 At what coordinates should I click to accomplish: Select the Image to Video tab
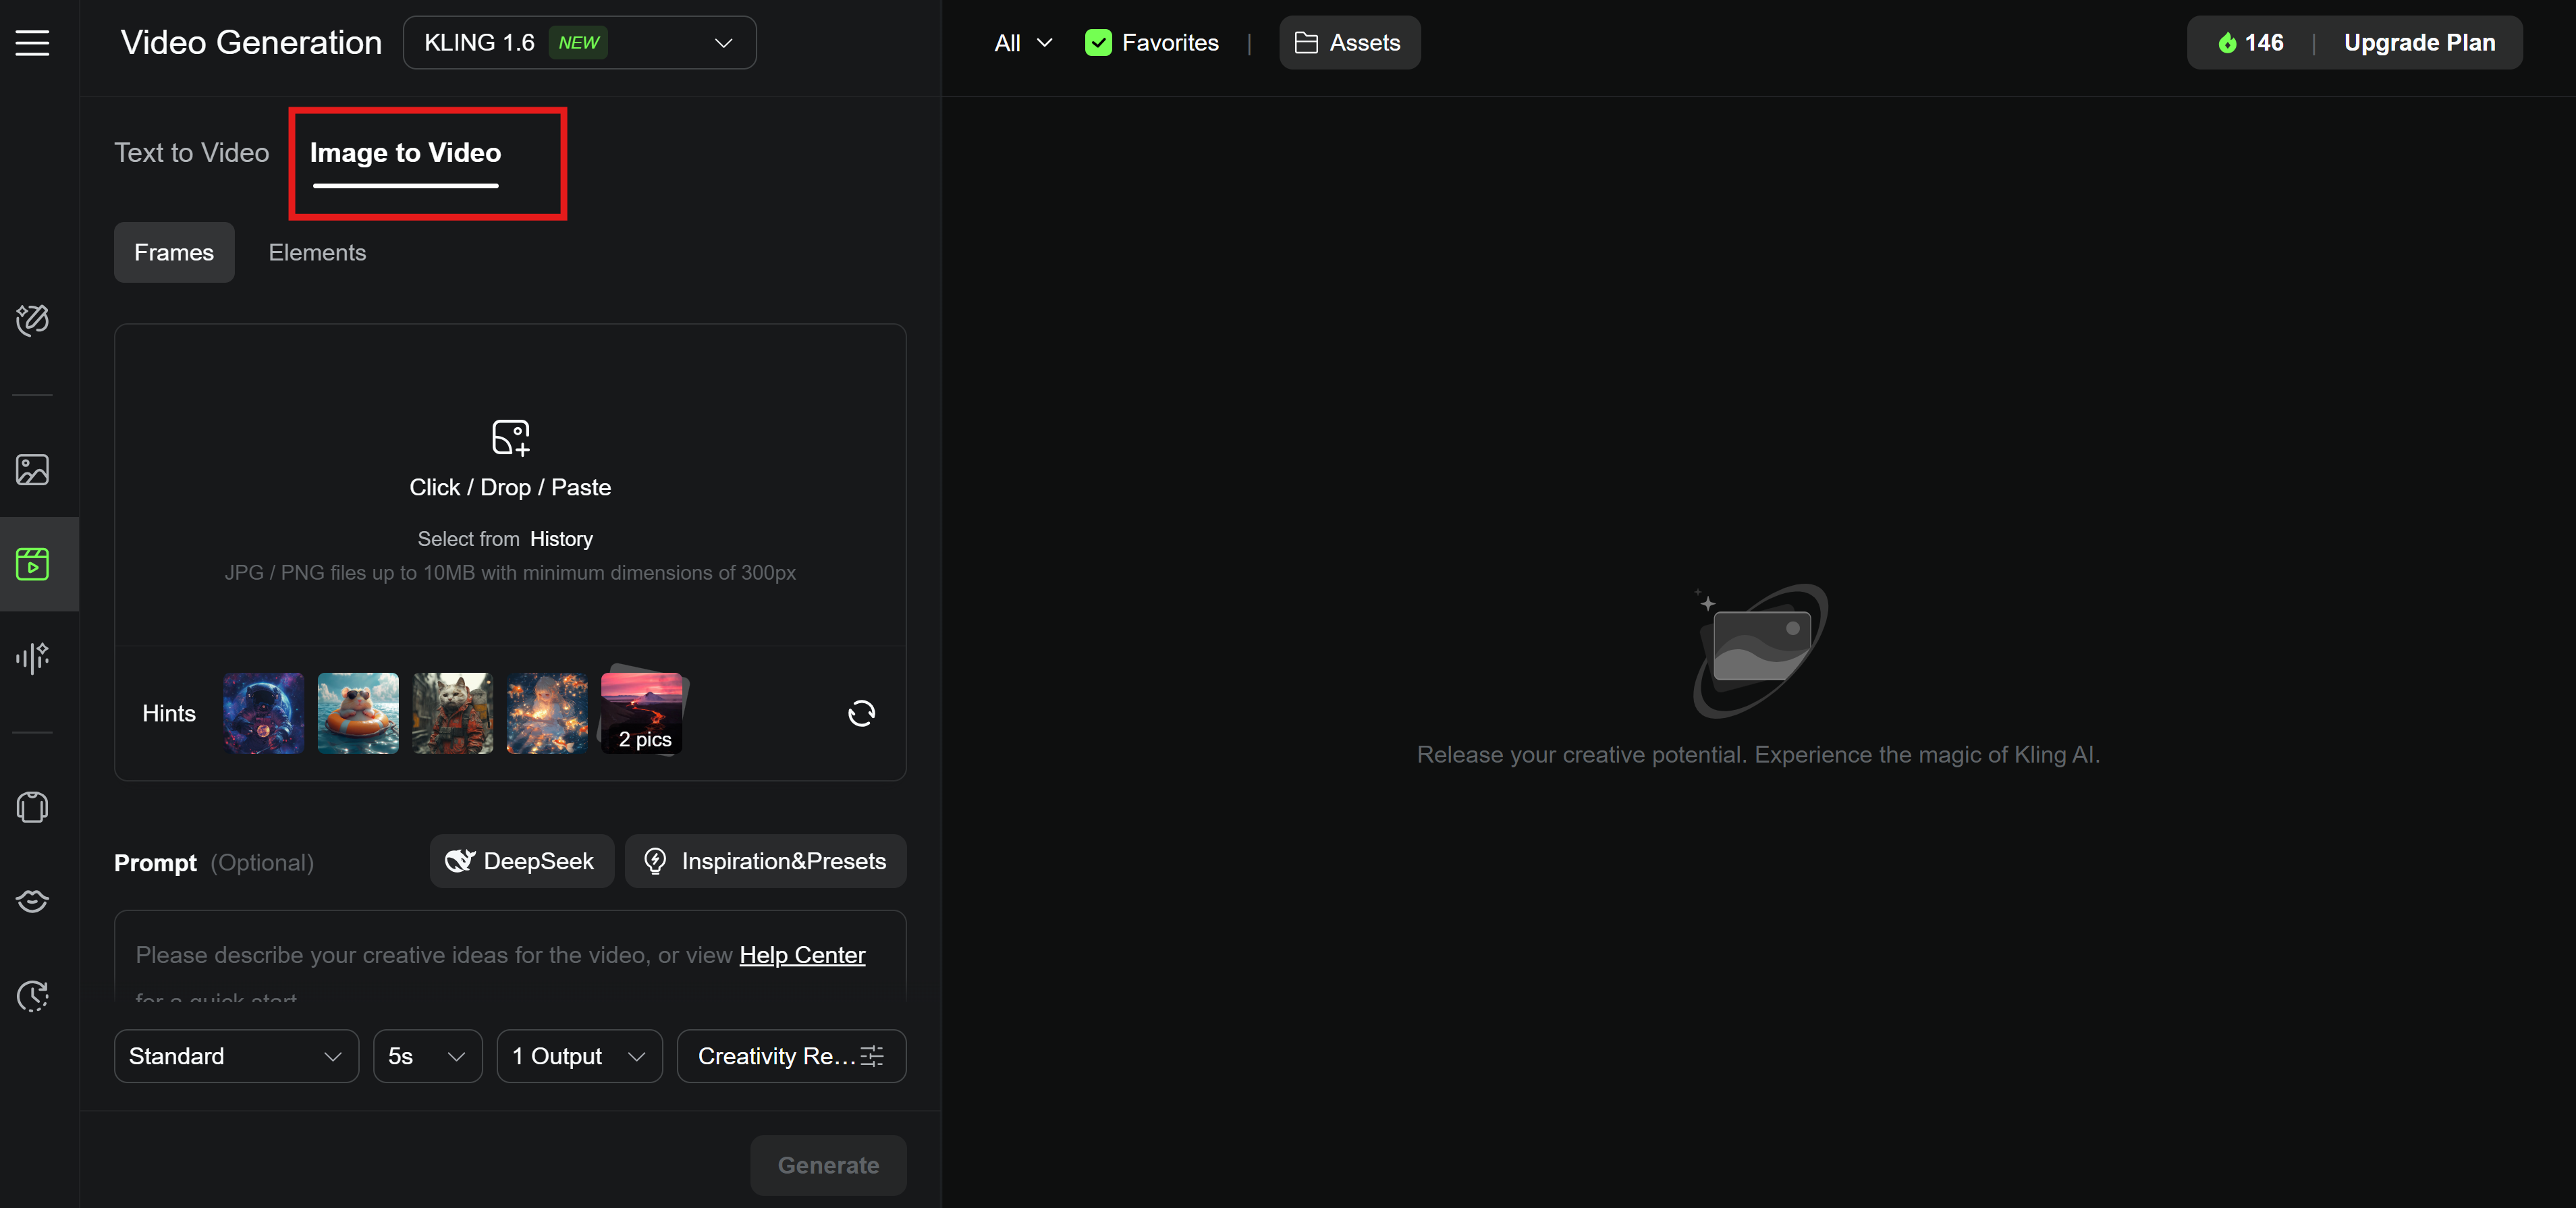click(405, 152)
